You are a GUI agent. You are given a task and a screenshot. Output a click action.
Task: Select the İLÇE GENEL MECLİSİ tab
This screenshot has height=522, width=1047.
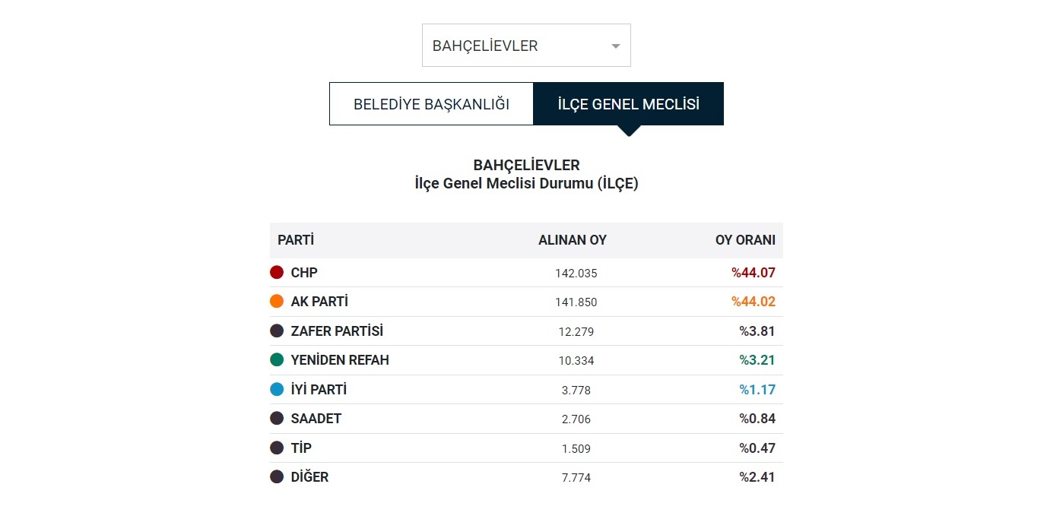629,104
